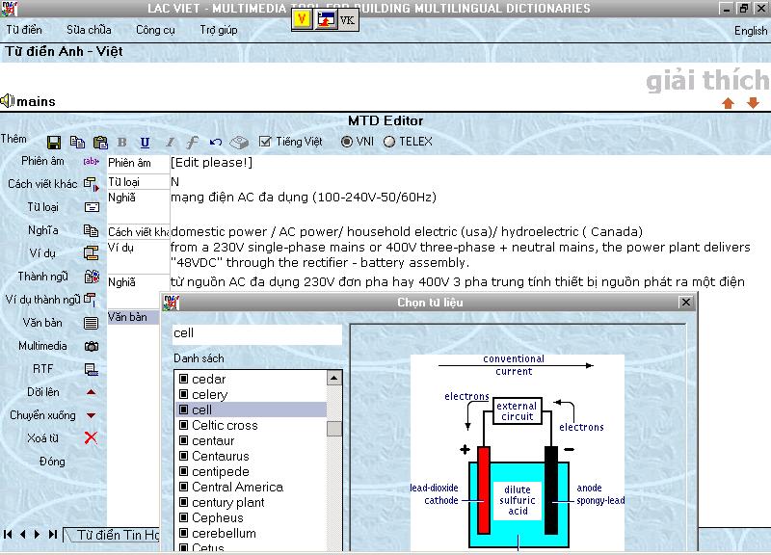771x555 pixels.
Task: Click the Ví dụ thành ngữ icon
Action: 90,300
